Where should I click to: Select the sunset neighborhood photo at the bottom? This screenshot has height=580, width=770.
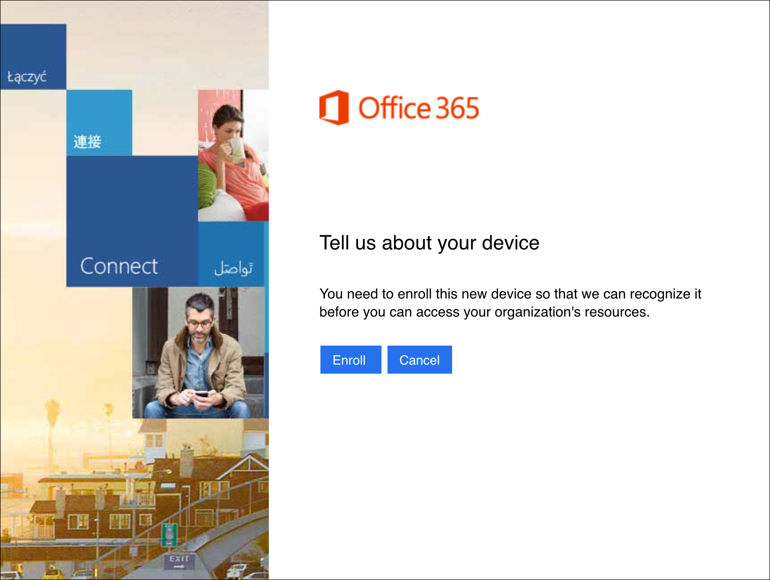(134, 501)
